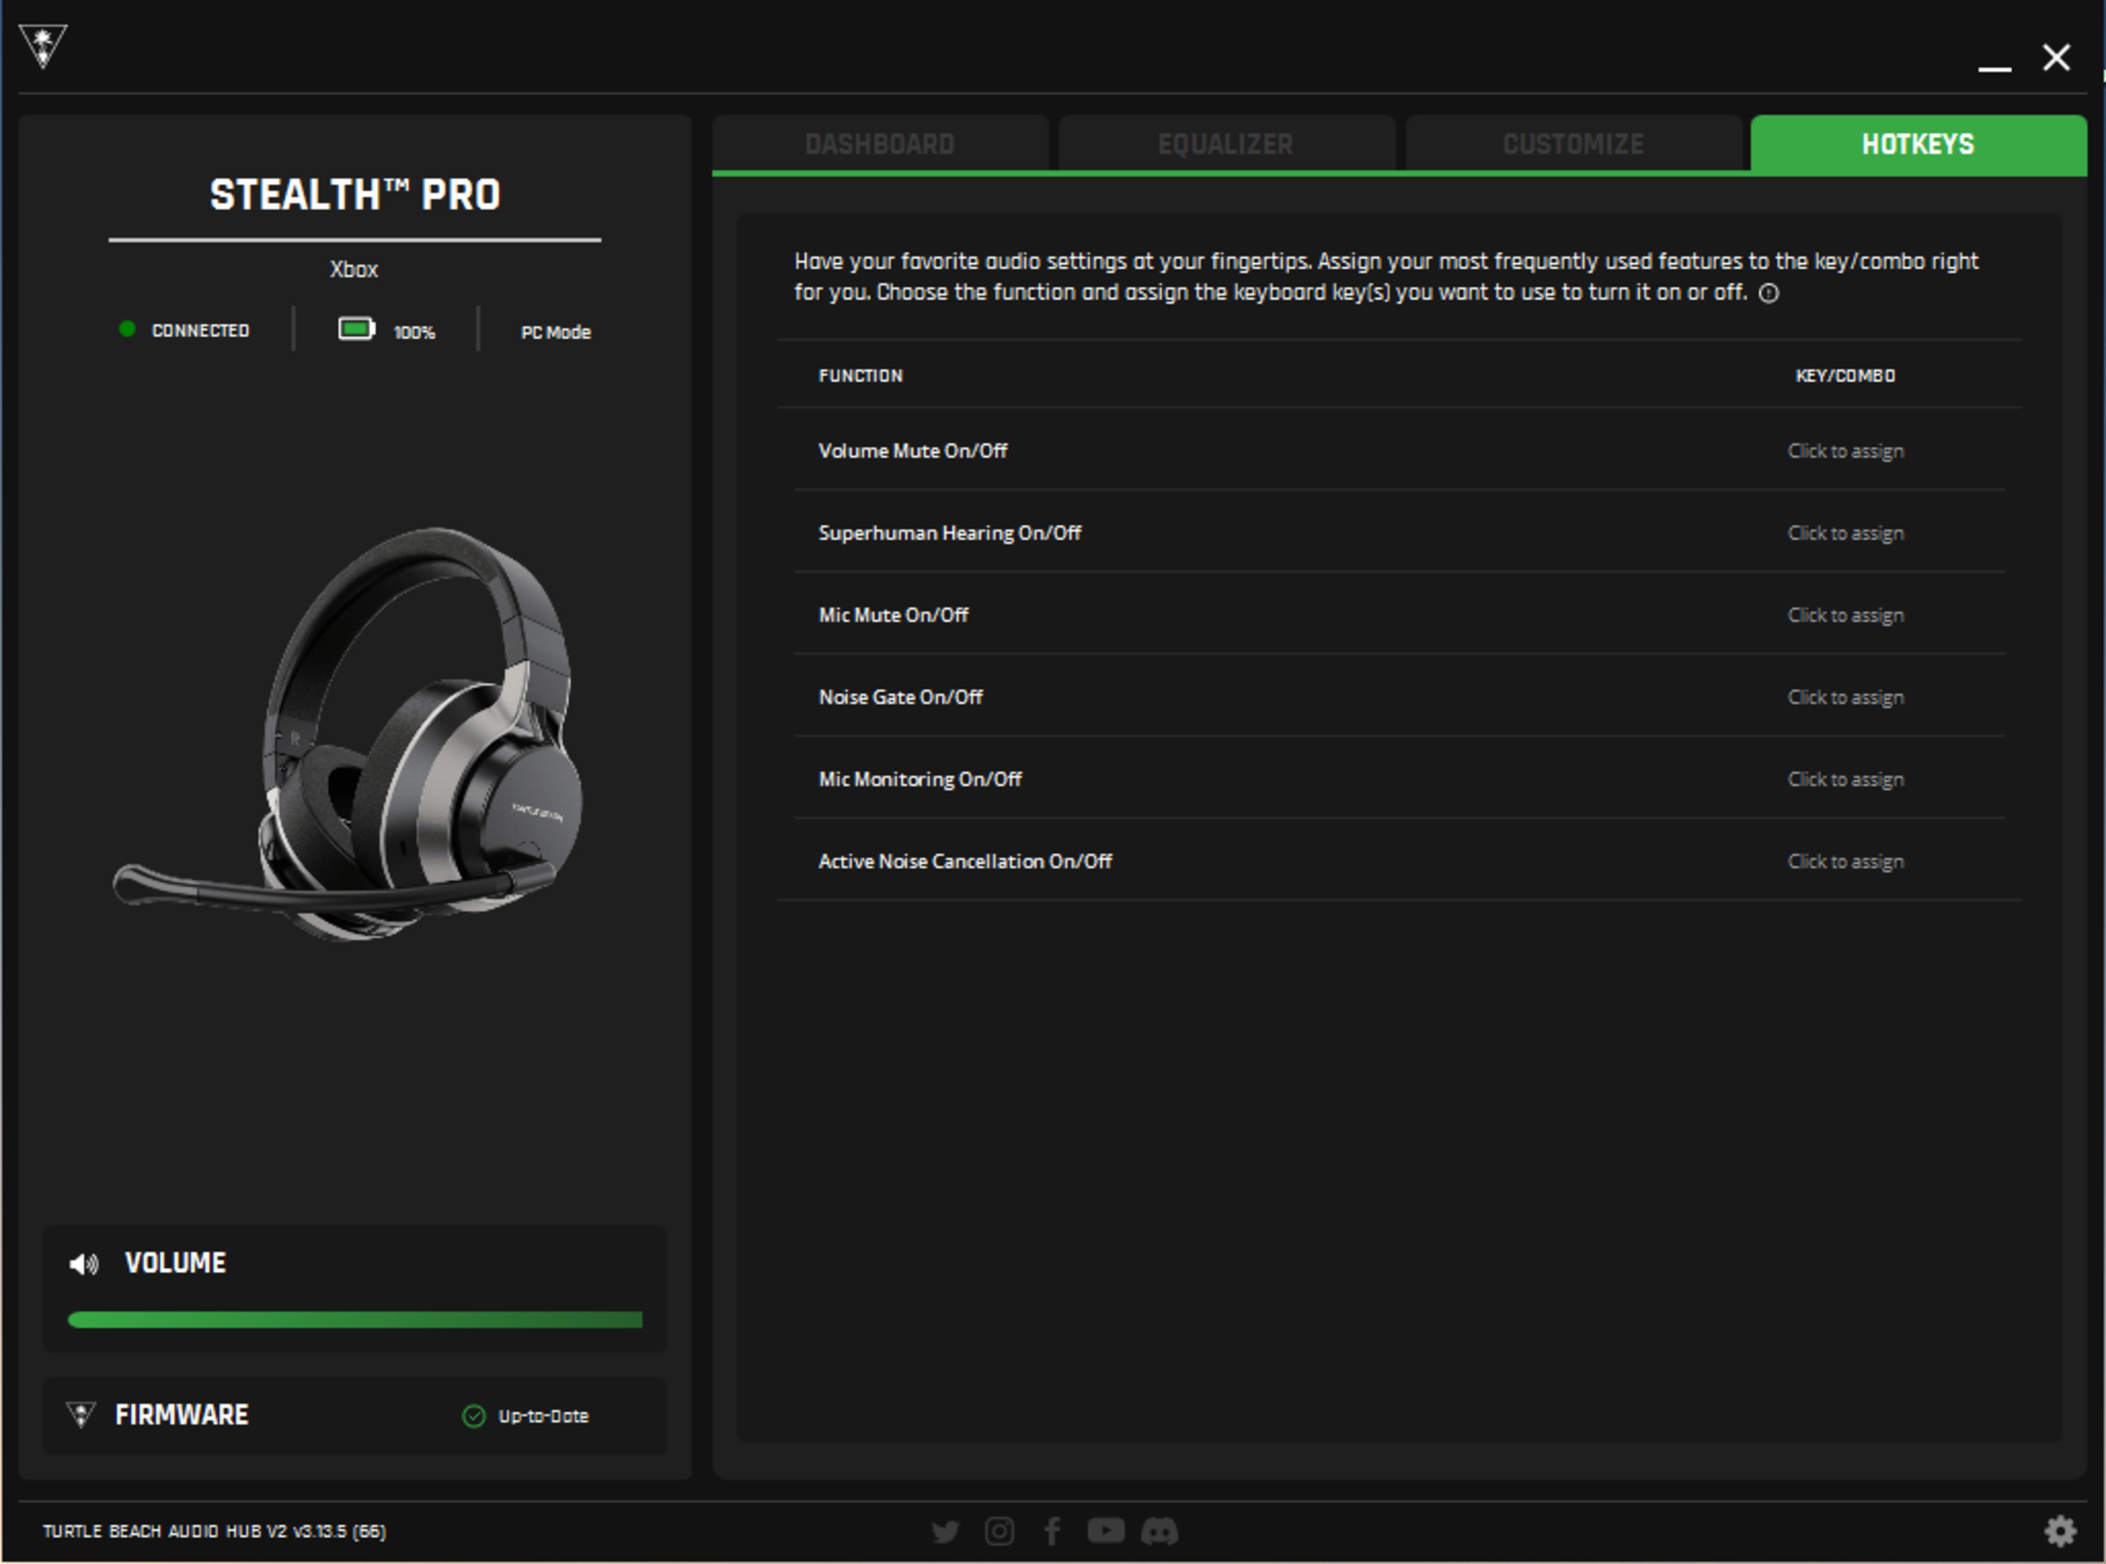Screen dimensions: 2106x1564
Task: Set key combo for Mic Mute
Action: click(x=1844, y=615)
